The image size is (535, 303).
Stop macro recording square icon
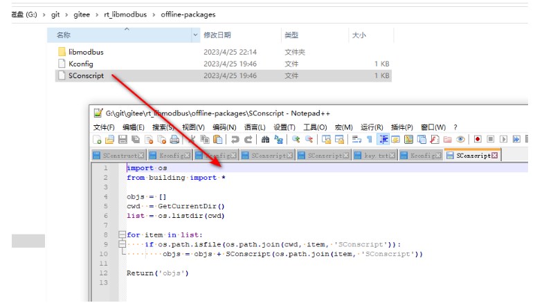pyautogui.click(x=491, y=140)
